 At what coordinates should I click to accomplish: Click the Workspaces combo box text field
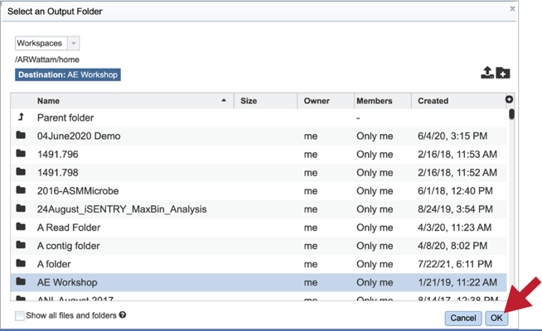[41, 44]
